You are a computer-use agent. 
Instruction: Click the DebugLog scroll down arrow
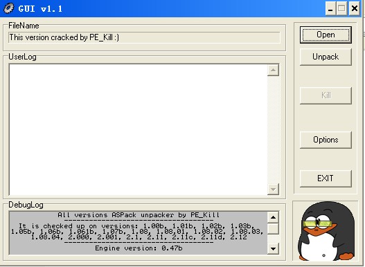273,248
